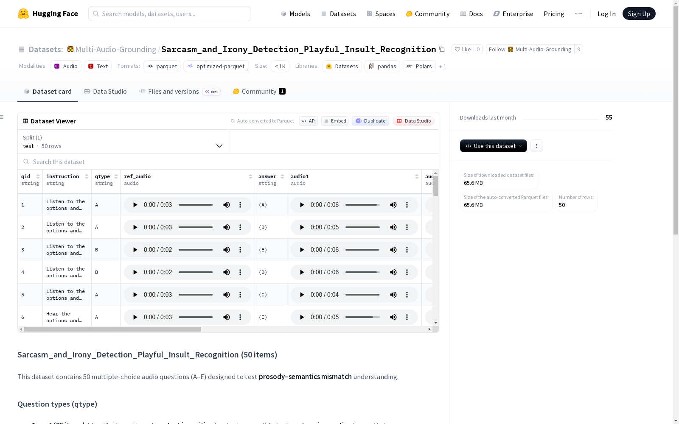679x424 pixels.
Task: Open the Multi-Audio-Grounding organization avatar
Action: pos(70,49)
